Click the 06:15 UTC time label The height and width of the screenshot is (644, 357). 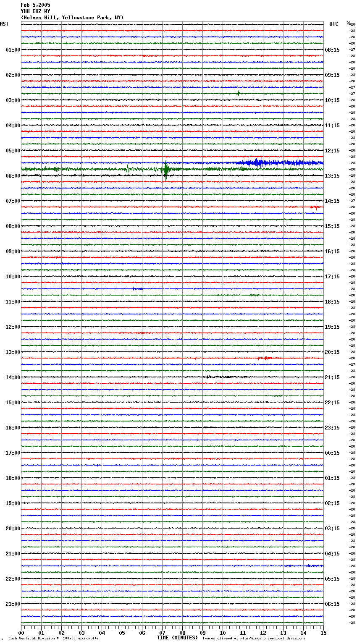coord(332,604)
